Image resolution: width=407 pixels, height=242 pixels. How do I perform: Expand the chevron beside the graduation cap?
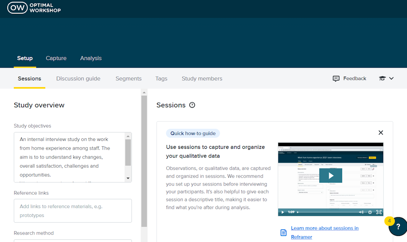point(391,79)
